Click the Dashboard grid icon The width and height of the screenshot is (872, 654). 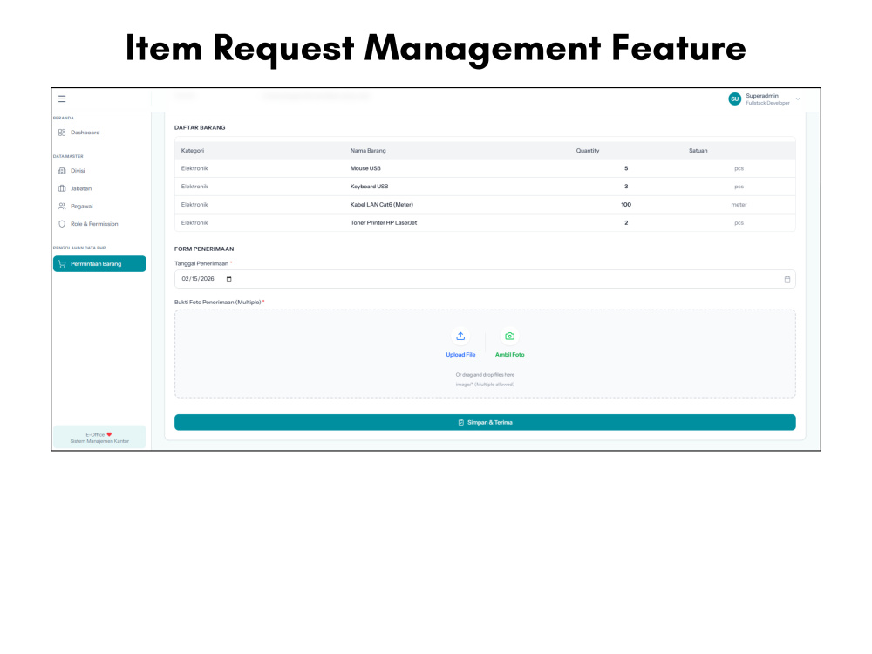(62, 133)
